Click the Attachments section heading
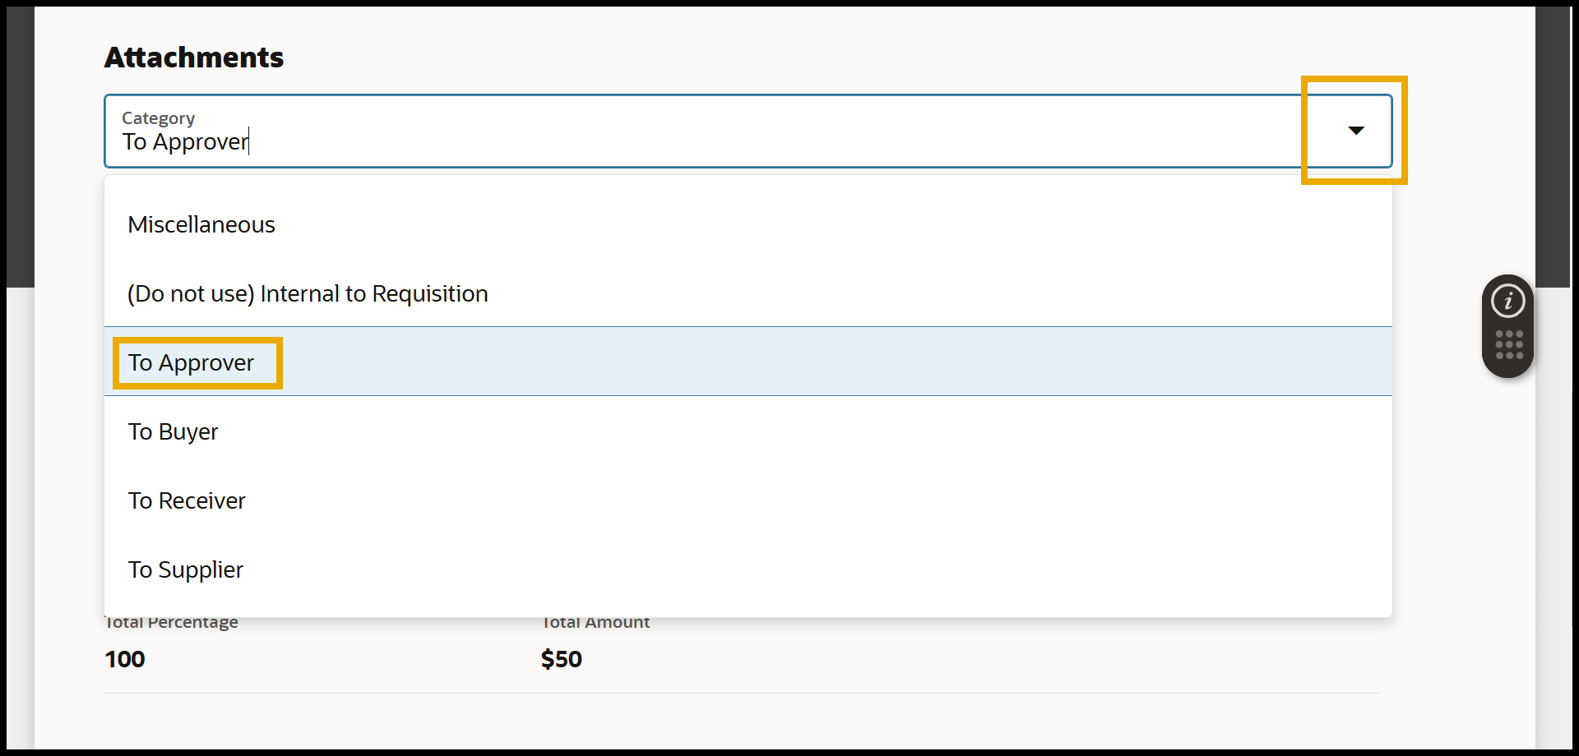Image resolution: width=1579 pixels, height=756 pixels. (194, 58)
